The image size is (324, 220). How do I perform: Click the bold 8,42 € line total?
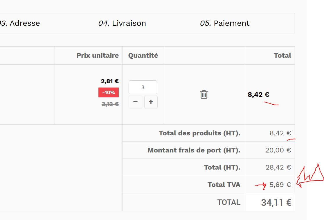point(258,94)
